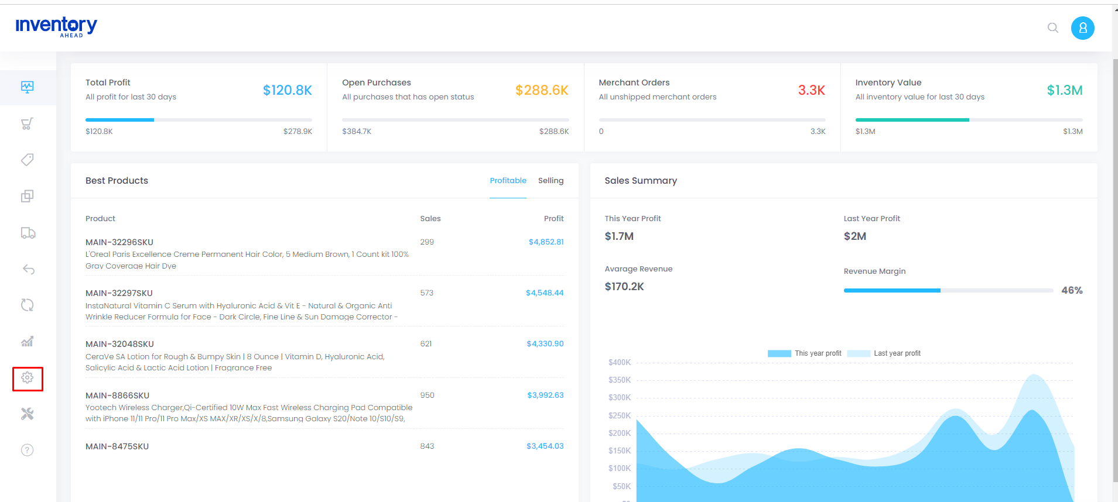Click the Open Purchases card title
This screenshot has height=502, width=1118.
377,82
